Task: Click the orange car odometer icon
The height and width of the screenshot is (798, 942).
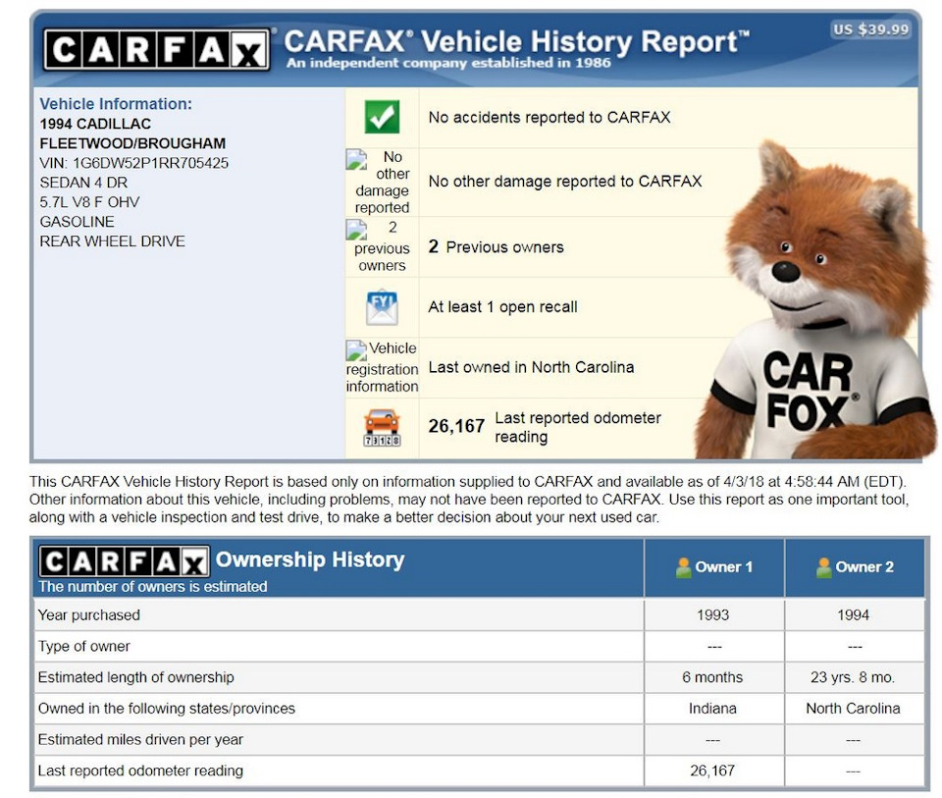Action: [382, 427]
